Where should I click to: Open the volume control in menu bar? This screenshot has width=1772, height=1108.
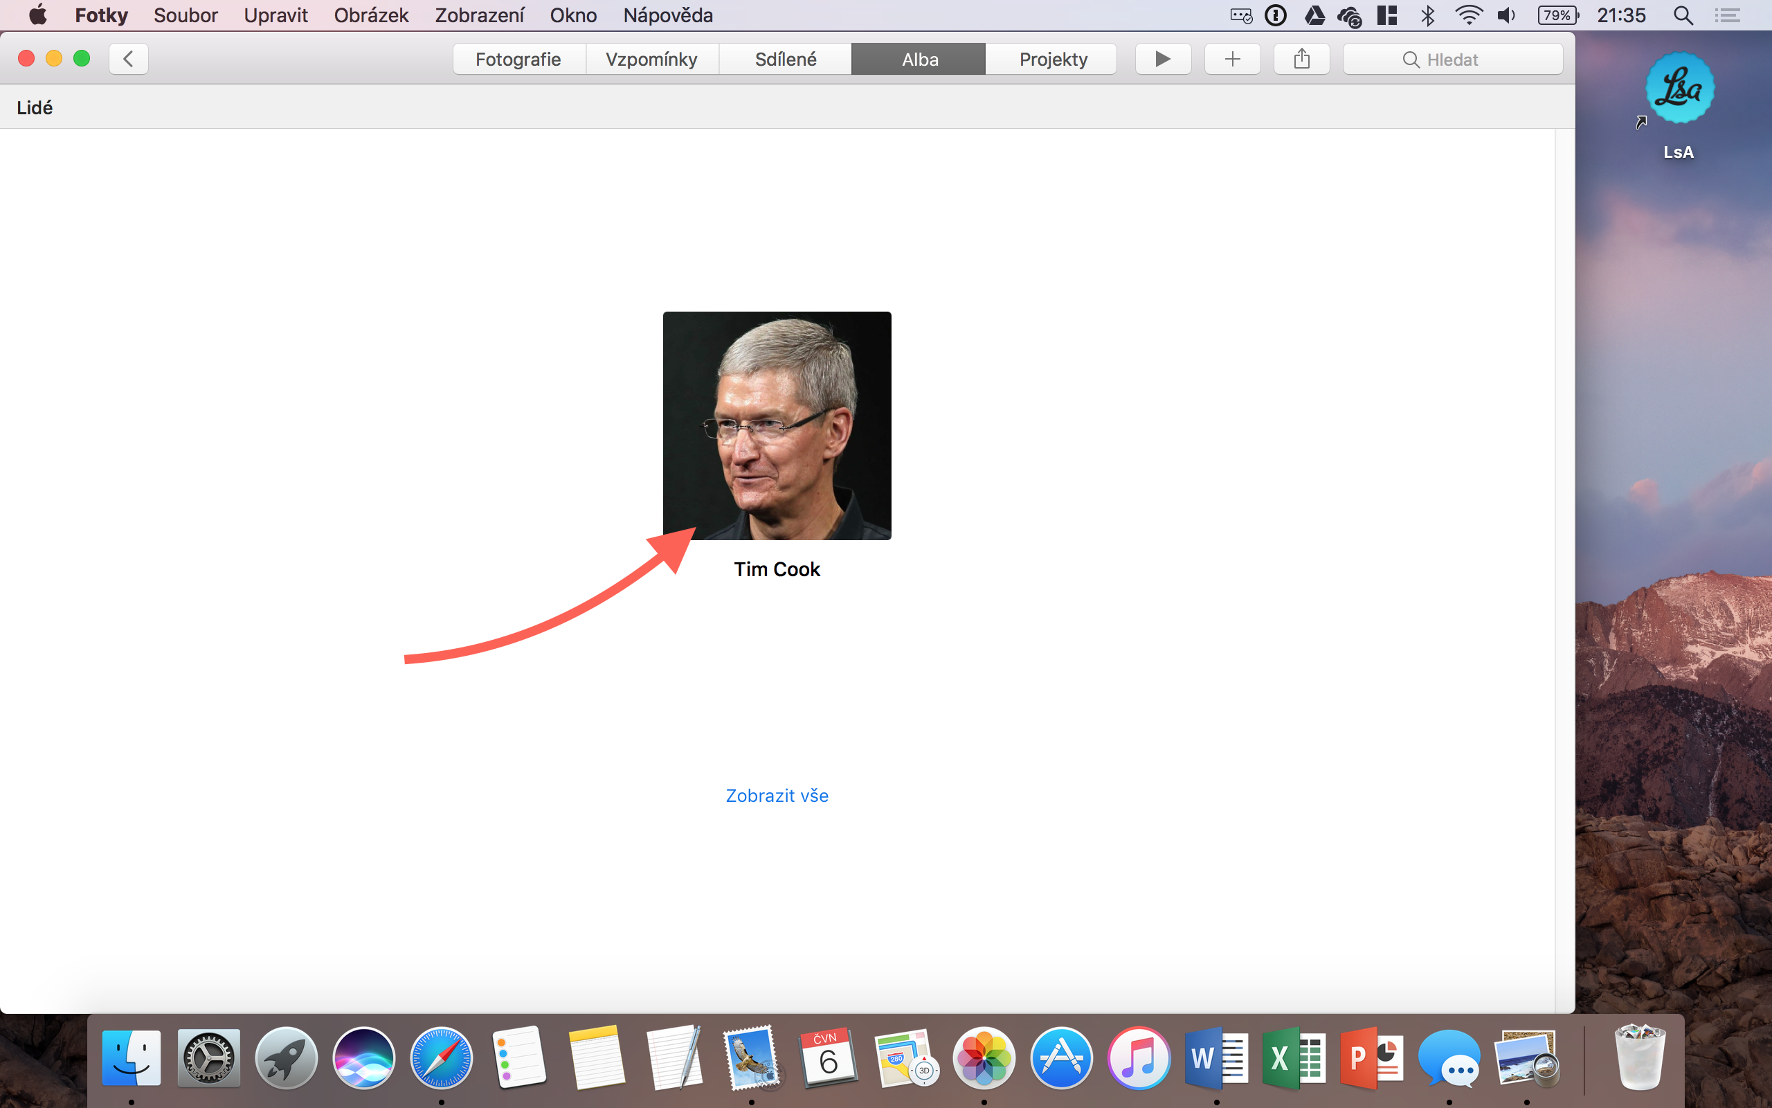(x=1506, y=15)
